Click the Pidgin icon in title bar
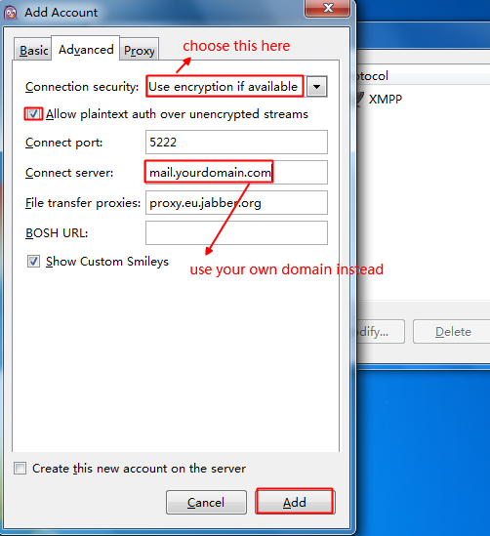The width and height of the screenshot is (490, 536). click(11, 13)
